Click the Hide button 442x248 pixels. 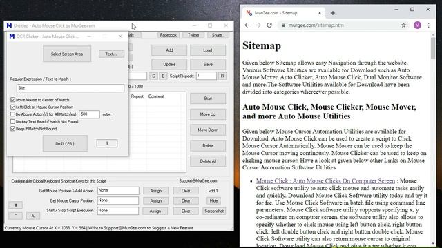(213, 200)
